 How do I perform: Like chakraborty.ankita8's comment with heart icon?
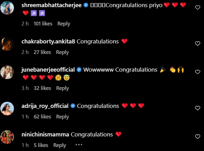click(197, 44)
